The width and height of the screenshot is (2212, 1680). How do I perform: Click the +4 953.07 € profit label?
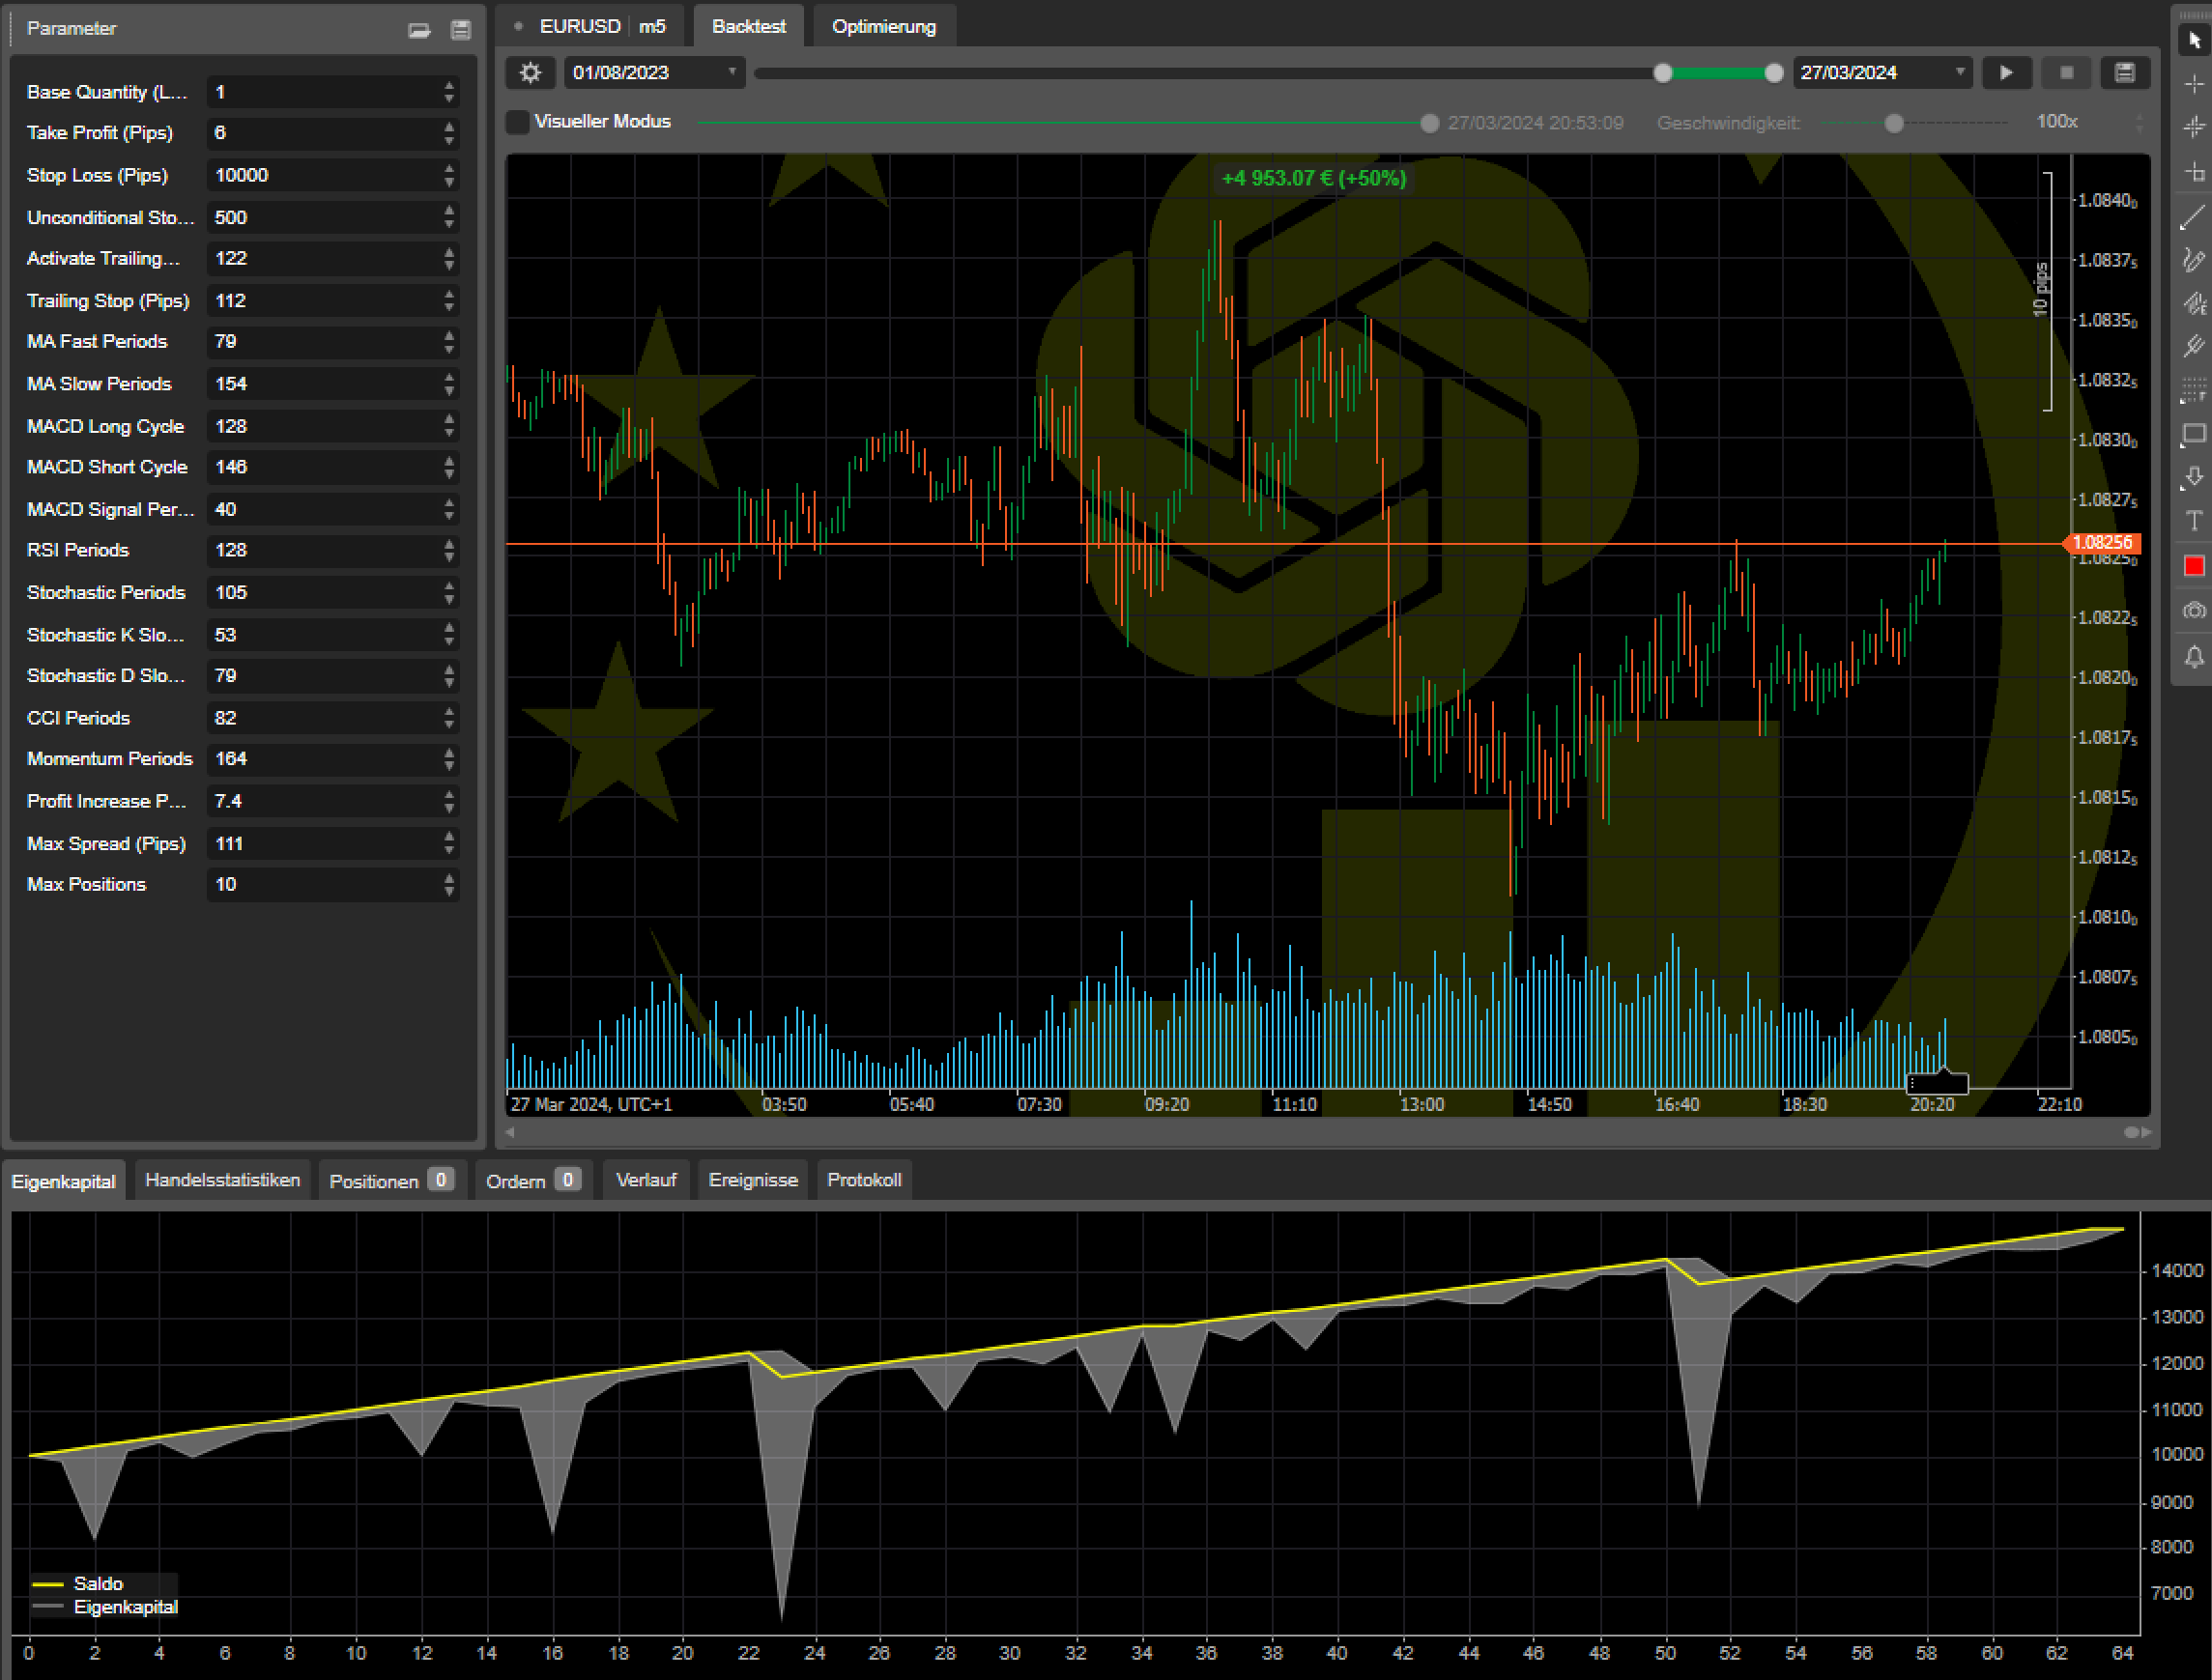click(1313, 178)
